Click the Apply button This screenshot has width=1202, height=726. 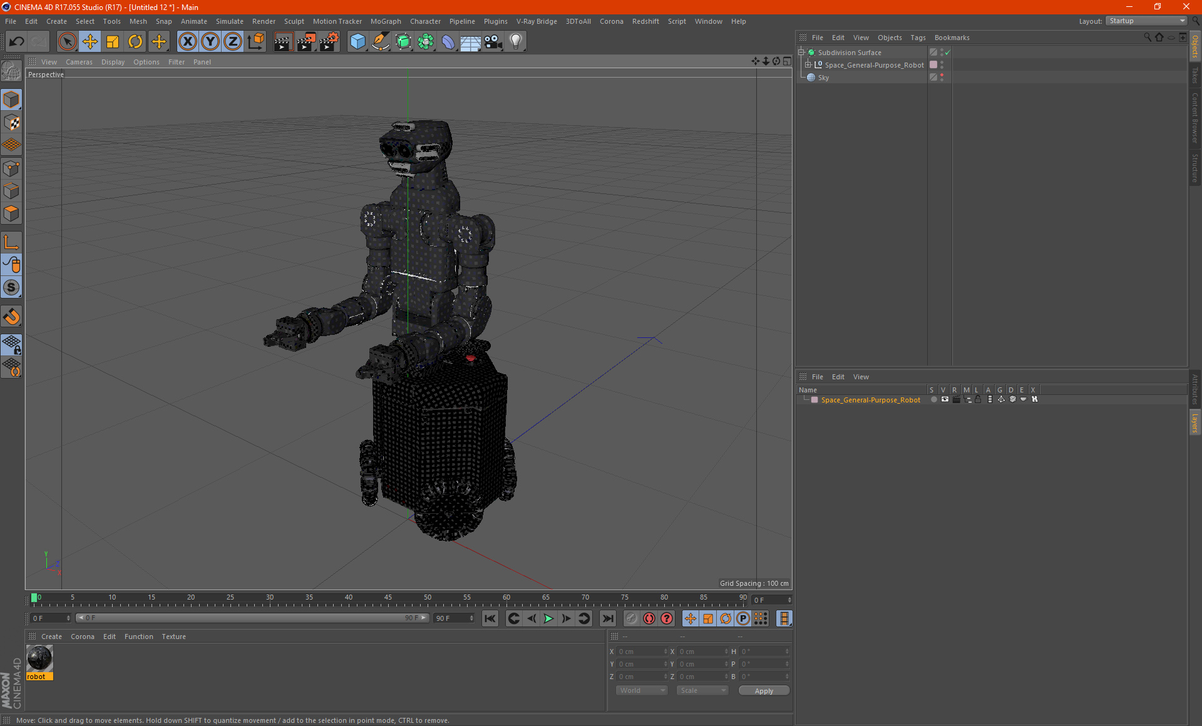pos(763,691)
